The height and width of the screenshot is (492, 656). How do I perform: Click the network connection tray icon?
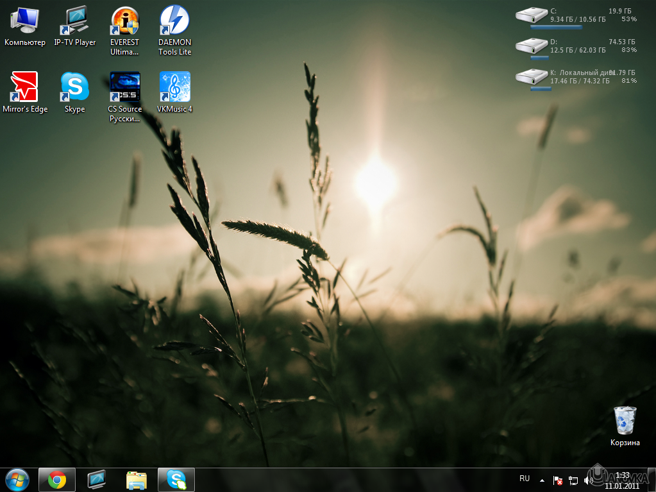pos(573,480)
